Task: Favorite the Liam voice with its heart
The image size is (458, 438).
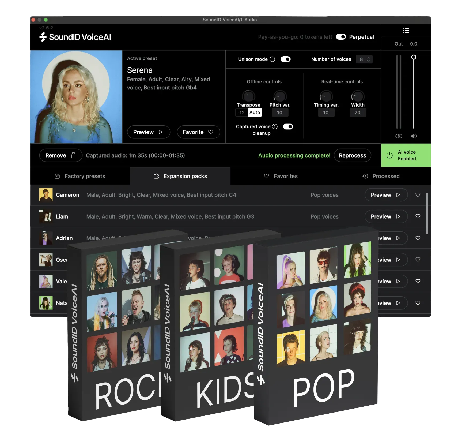Action: (x=418, y=216)
